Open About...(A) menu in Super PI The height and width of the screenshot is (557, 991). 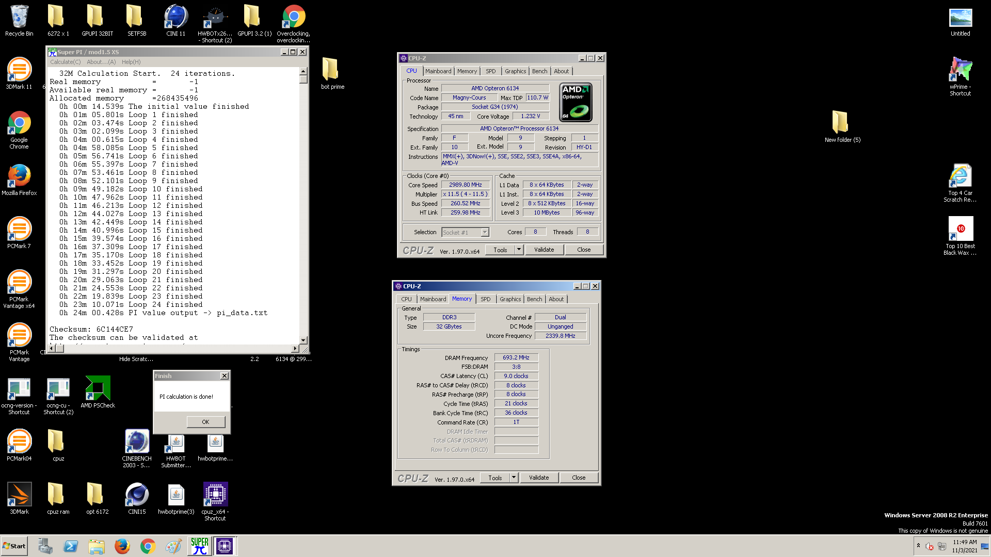pyautogui.click(x=101, y=62)
